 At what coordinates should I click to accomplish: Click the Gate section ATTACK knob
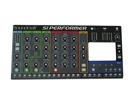tap(27, 39)
